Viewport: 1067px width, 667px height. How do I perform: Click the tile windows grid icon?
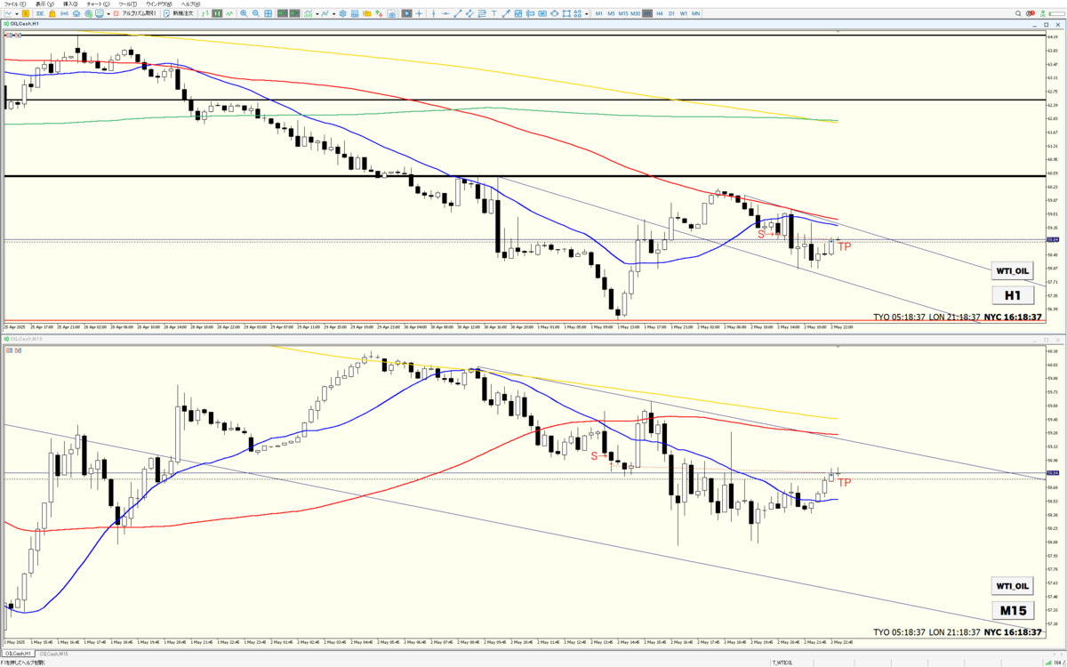[x=268, y=13]
